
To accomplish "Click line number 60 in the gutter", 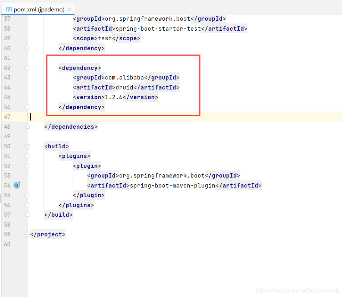I will click(7, 244).
